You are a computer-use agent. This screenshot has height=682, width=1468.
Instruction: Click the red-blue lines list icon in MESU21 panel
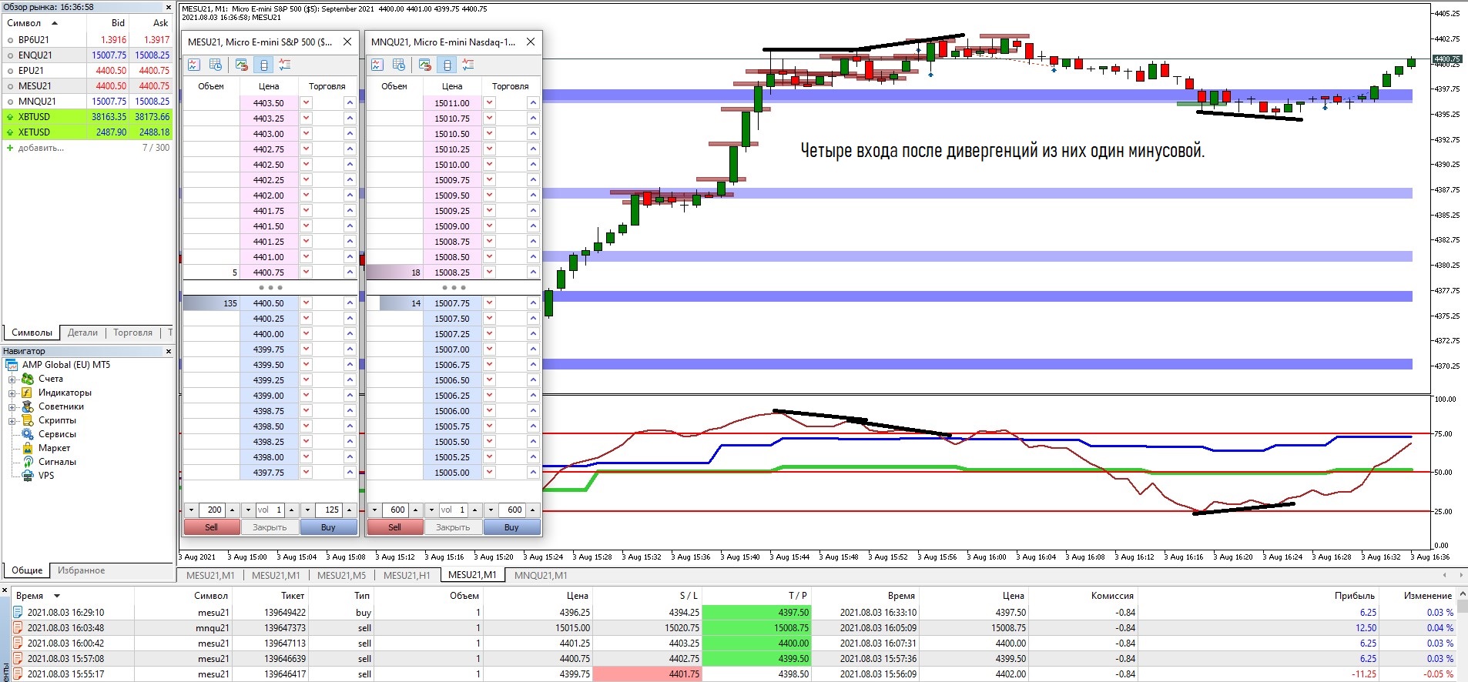285,65
